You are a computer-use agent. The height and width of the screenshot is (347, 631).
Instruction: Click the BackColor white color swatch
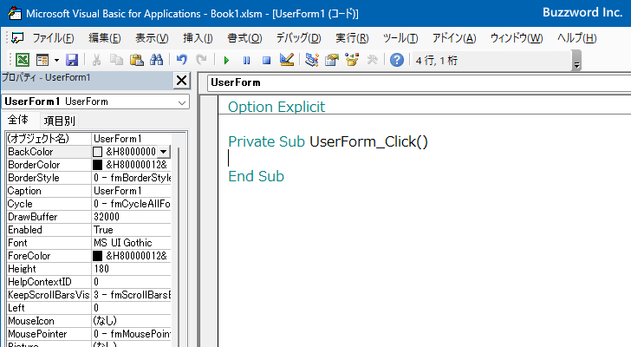click(97, 152)
